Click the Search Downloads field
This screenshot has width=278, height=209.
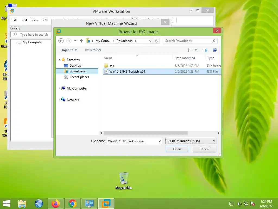click(190, 41)
